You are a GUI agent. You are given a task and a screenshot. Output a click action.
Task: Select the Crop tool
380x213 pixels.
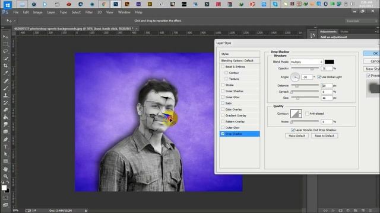[x=5, y=66]
